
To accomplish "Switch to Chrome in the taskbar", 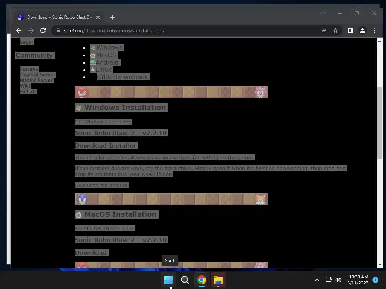I will point(202,280).
